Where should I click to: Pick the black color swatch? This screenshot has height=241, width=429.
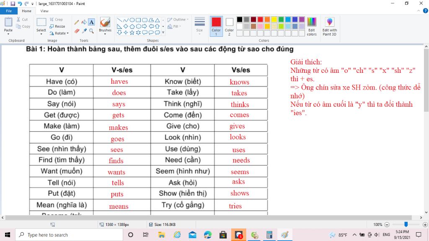point(240,19)
